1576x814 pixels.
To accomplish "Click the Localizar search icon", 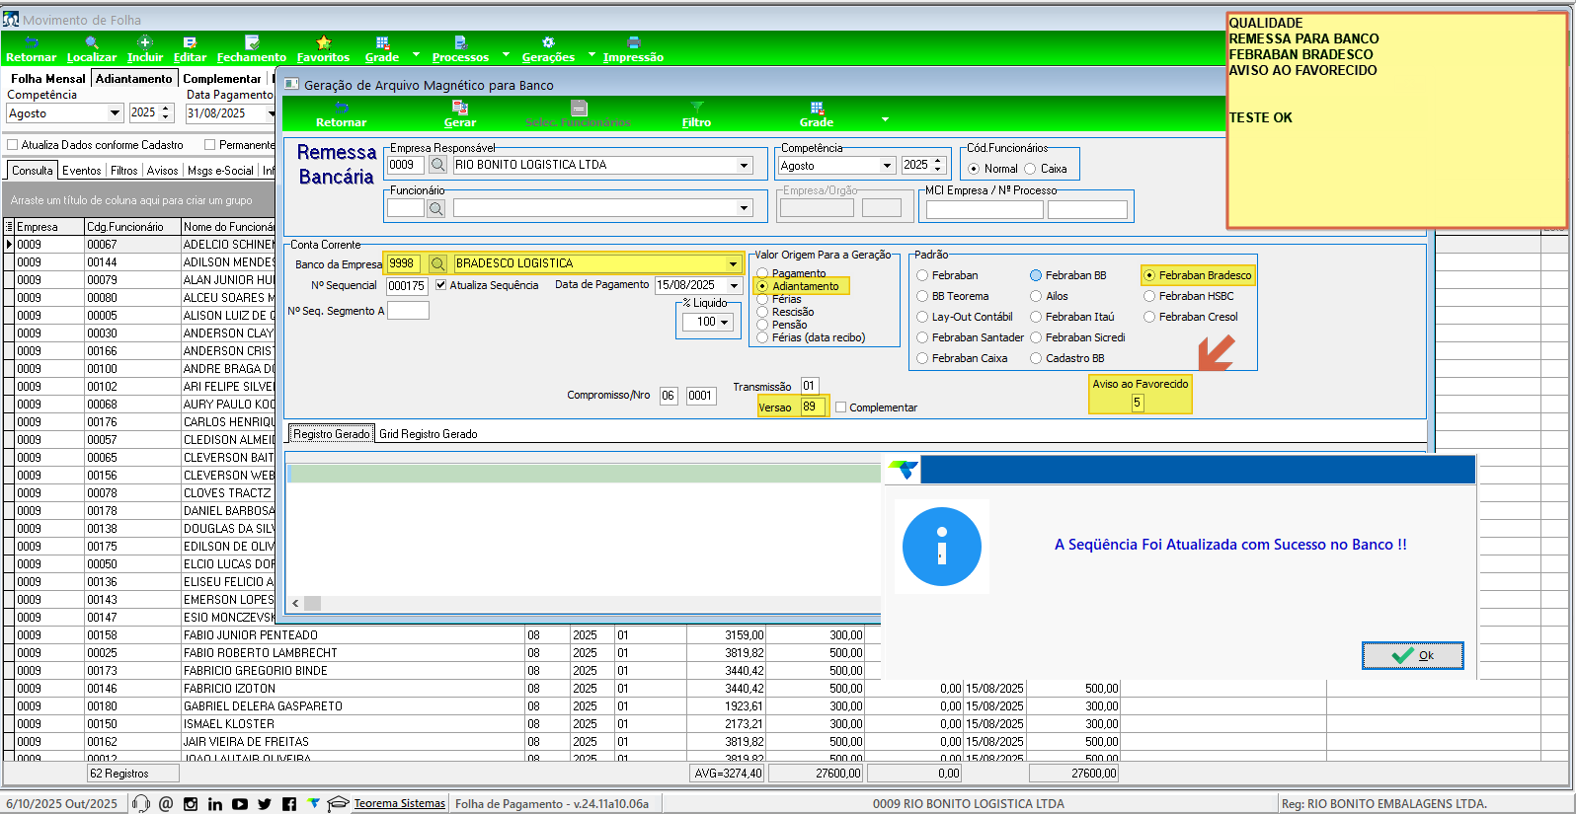I will 92,42.
